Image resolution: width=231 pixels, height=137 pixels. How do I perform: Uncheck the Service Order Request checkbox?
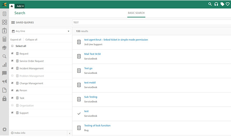[13, 61]
